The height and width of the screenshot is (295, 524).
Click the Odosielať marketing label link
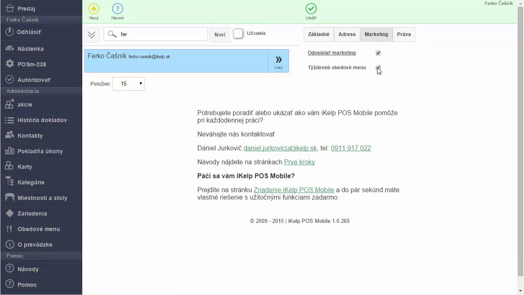point(332,53)
